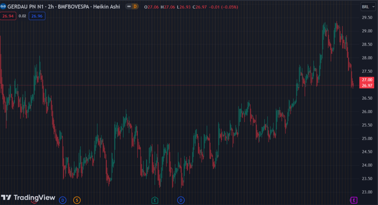
Task: Click the 25.00 price scale label
Action: click(367, 139)
